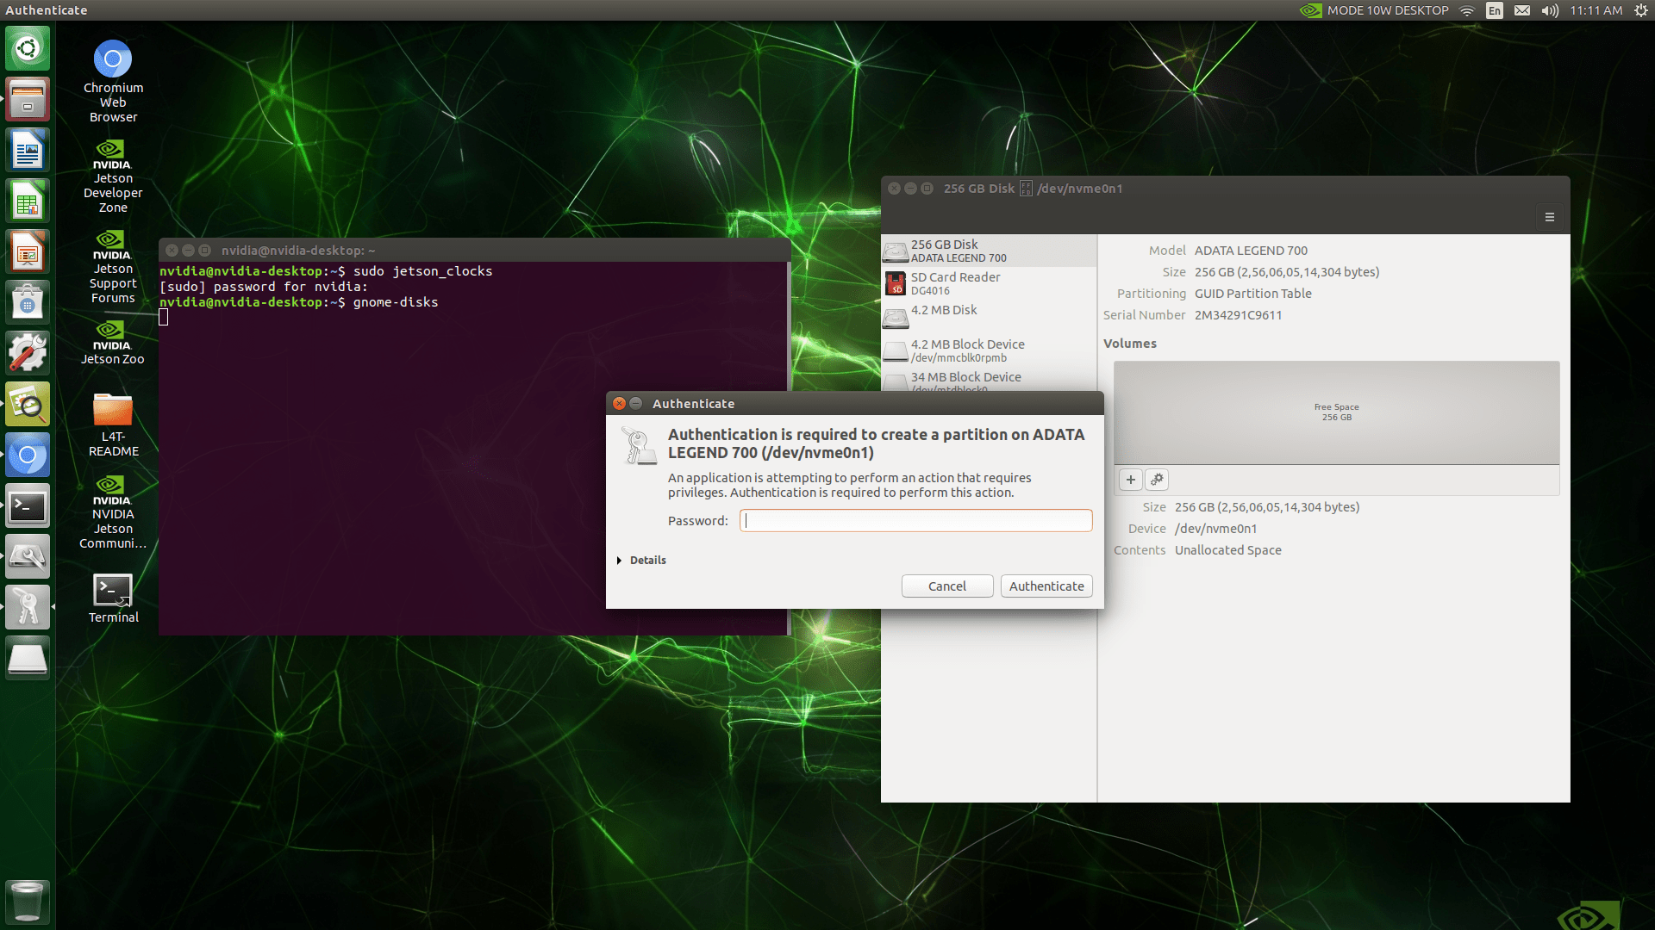1655x930 pixels.
Task: Expand the Details disclosure triangle
Action: coord(620,561)
